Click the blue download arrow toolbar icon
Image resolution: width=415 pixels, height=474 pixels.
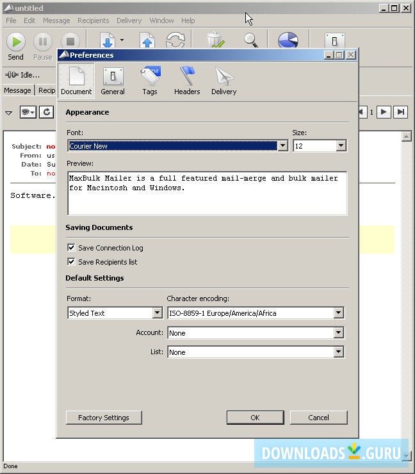point(108,40)
